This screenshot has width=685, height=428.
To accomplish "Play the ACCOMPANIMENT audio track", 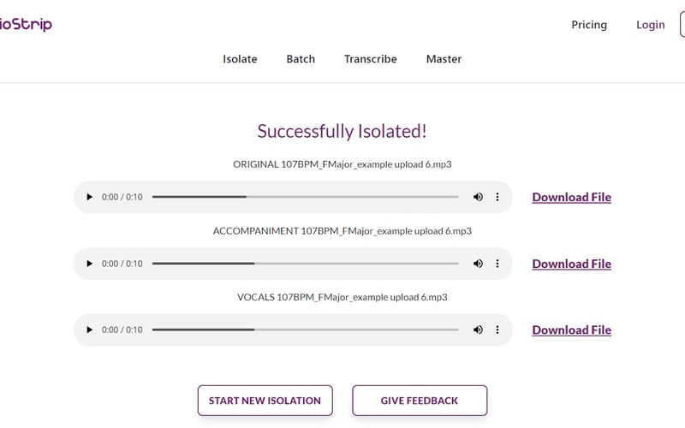I will 90,264.
